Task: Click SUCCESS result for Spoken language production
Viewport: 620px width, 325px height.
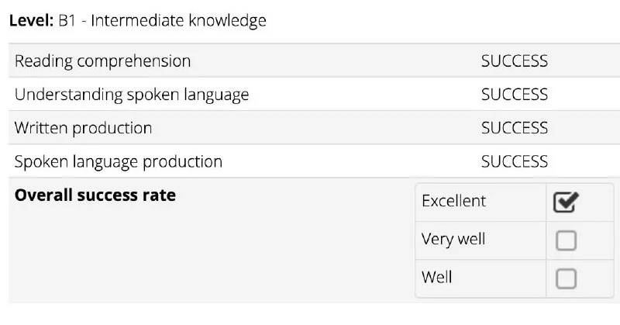Action: click(515, 161)
